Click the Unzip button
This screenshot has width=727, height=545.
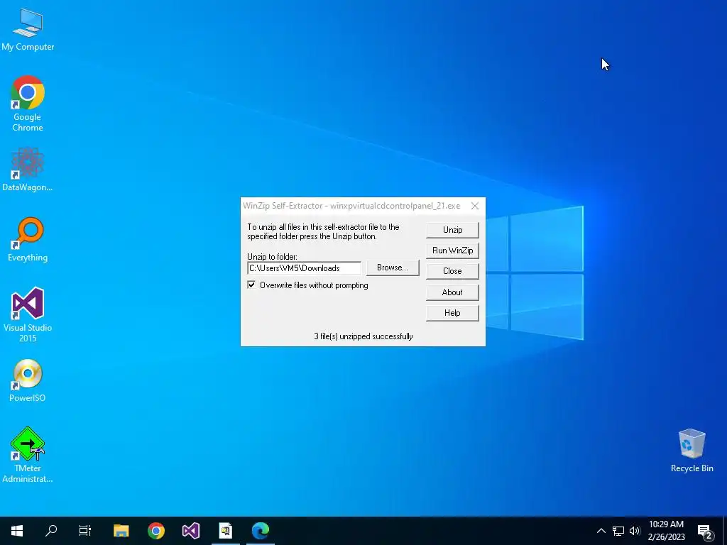click(x=452, y=230)
